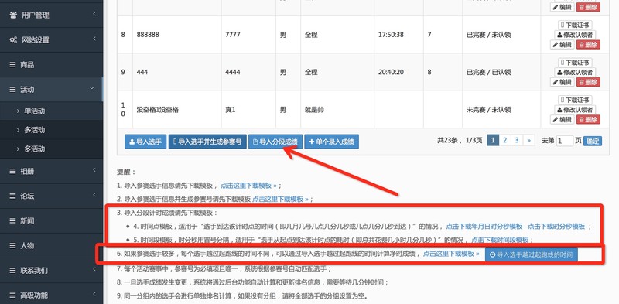Viewport: 619px width, 304px height.
Task: Click the gears icon beside 网站设置
Action: [x=13, y=40]
